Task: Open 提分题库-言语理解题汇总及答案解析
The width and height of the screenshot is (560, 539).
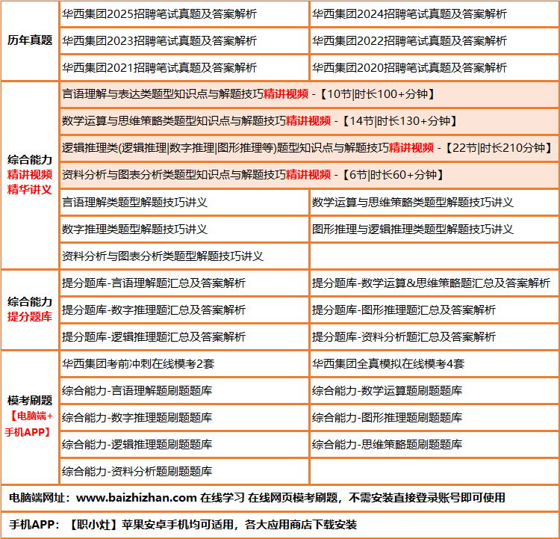Action: pyautogui.click(x=184, y=283)
